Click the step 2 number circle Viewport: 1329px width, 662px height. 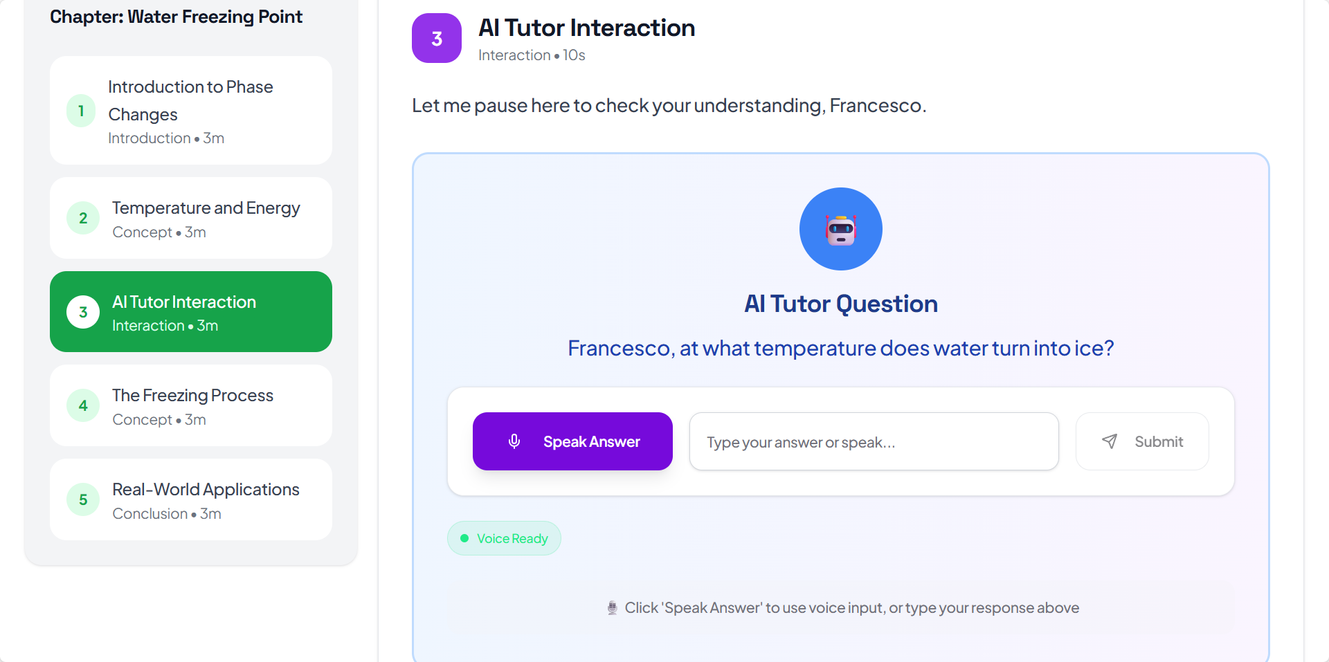pyautogui.click(x=83, y=219)
